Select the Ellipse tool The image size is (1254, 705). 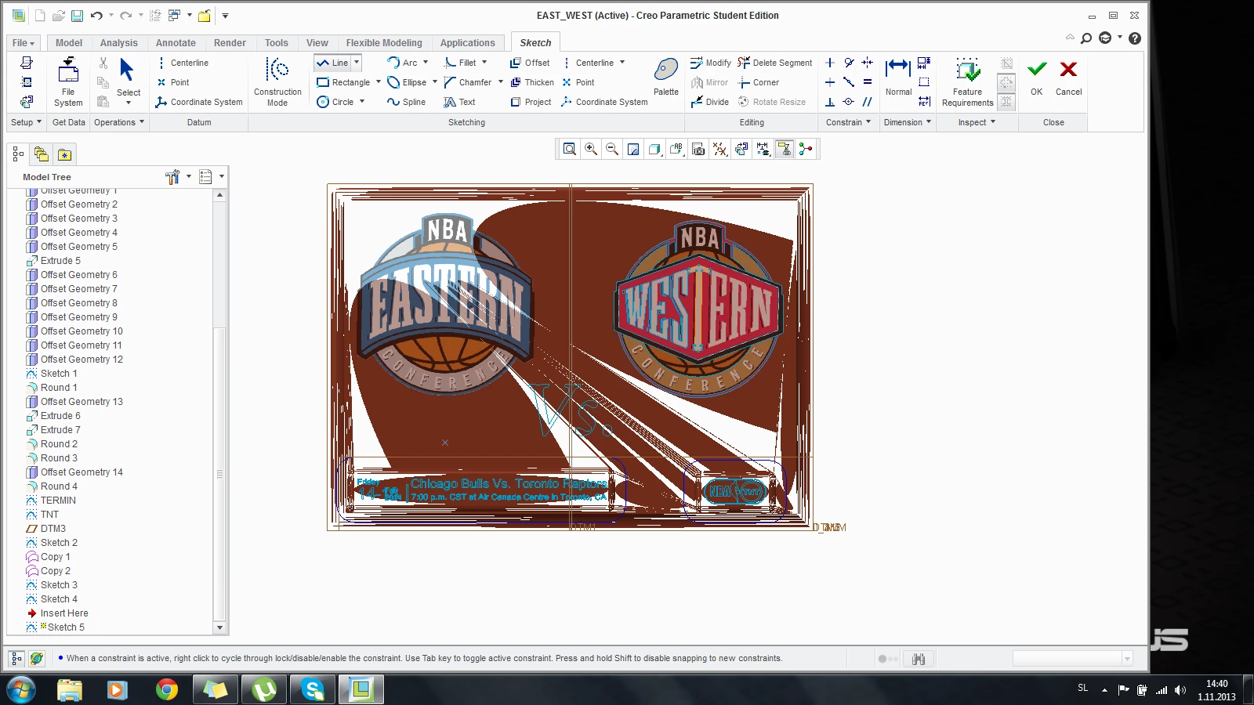point(407,82)
